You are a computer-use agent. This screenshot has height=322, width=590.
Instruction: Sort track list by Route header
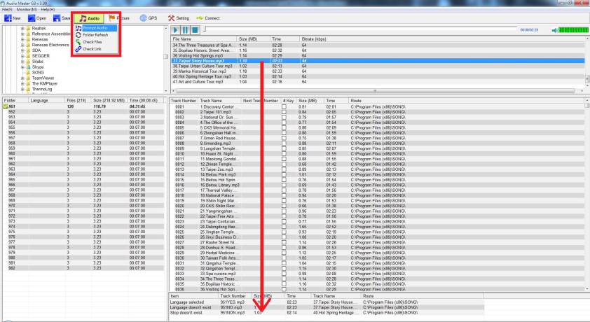(356, 101)
